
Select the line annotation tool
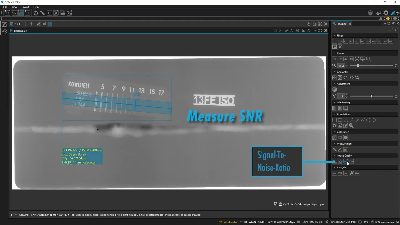coord(351,120)
